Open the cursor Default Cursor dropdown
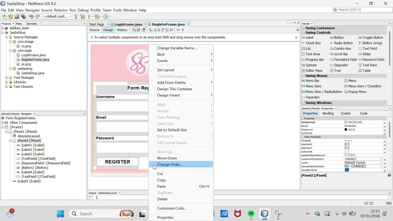 [381, 163]
